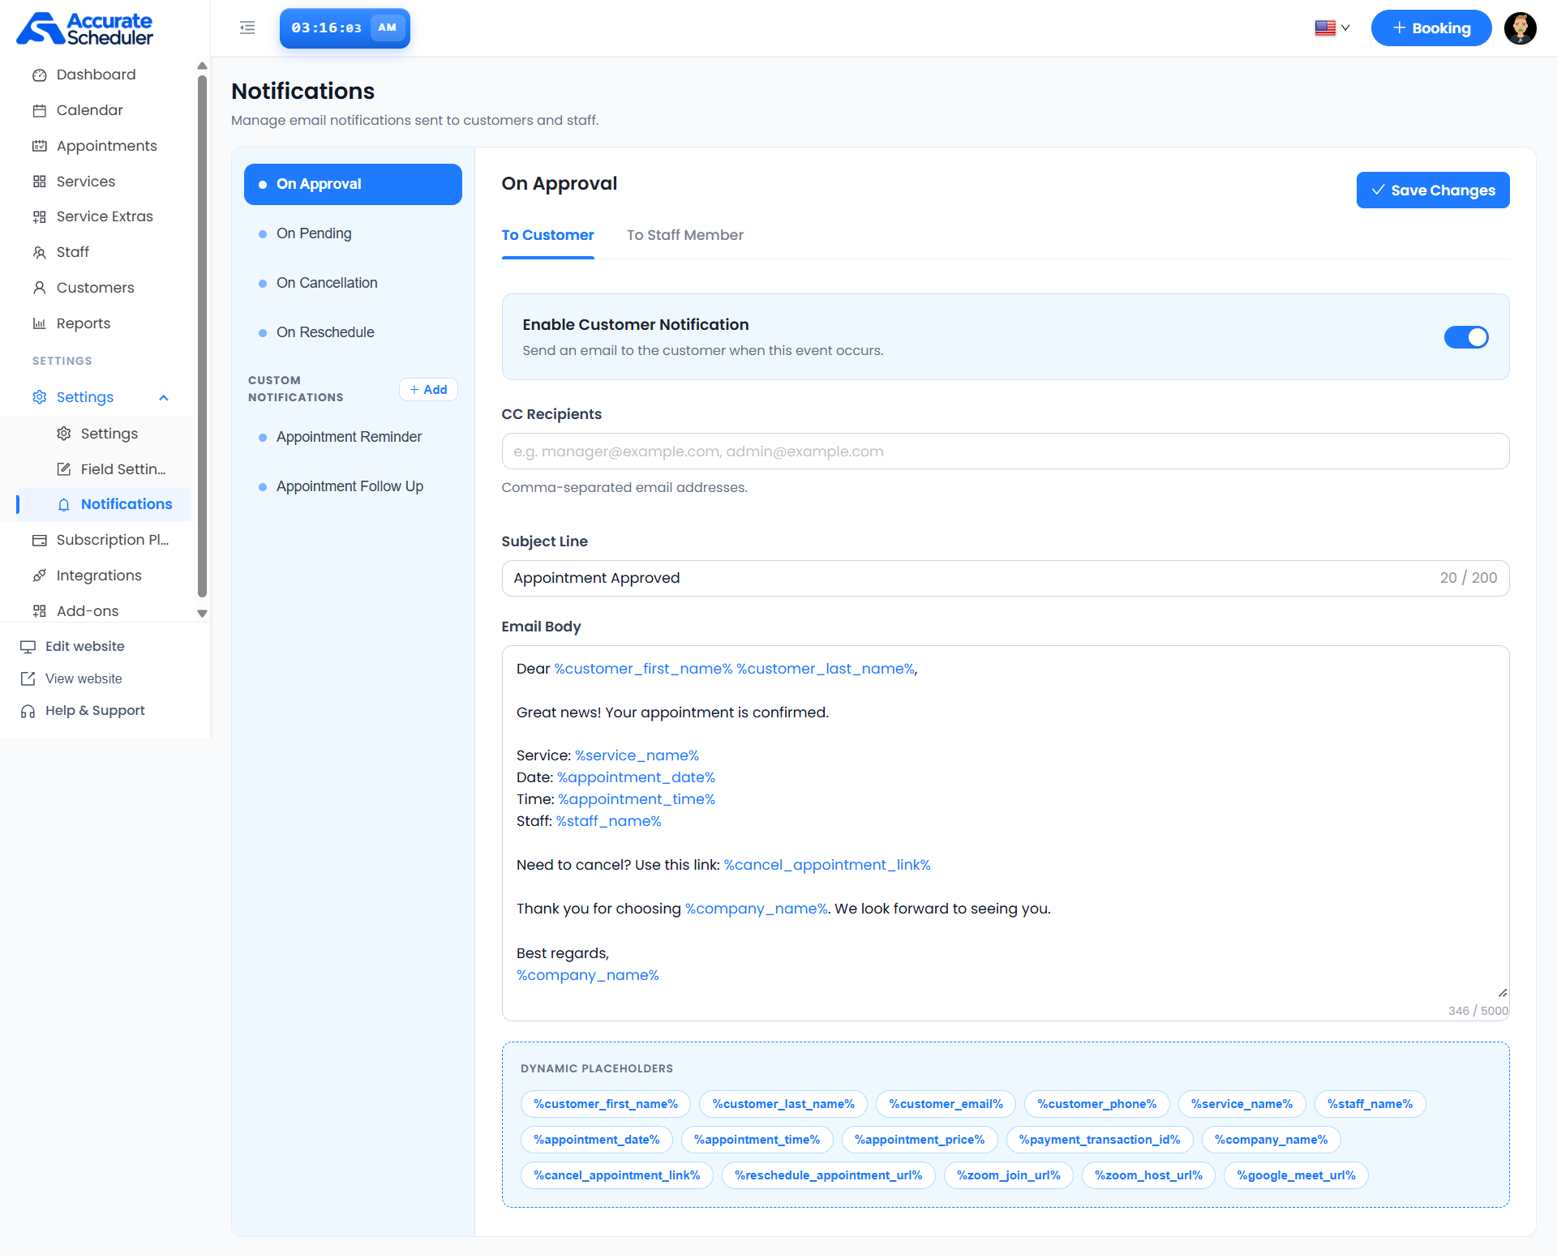This screenshot has height=1258, width=1557.
Task: Open the On Pending notification
Action: coord(353,234)
